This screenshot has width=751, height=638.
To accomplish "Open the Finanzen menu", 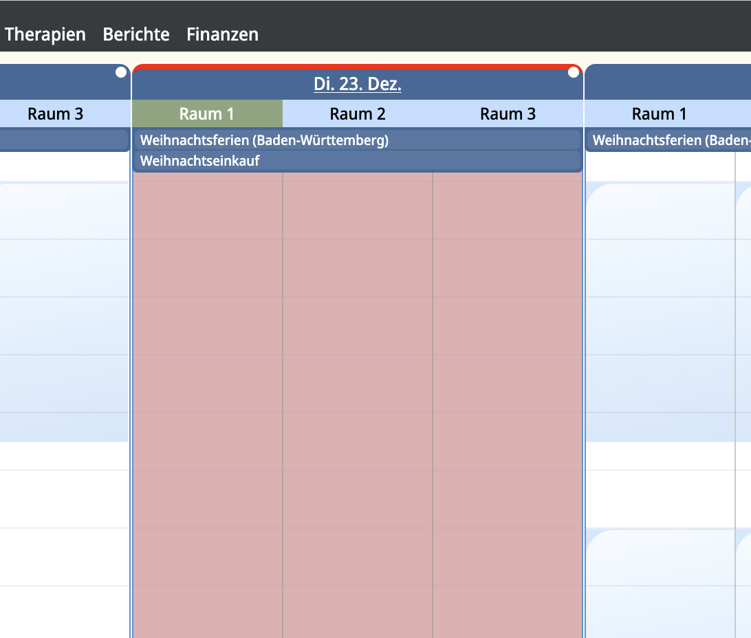I will coord(223,34).
